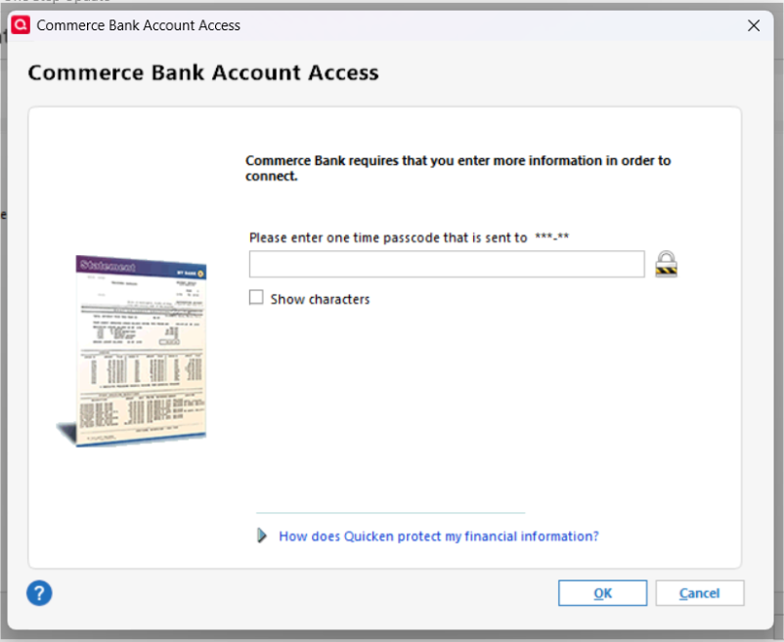
Task: Click the 'Show characters' label text
Action: click(x=320, y=299)
